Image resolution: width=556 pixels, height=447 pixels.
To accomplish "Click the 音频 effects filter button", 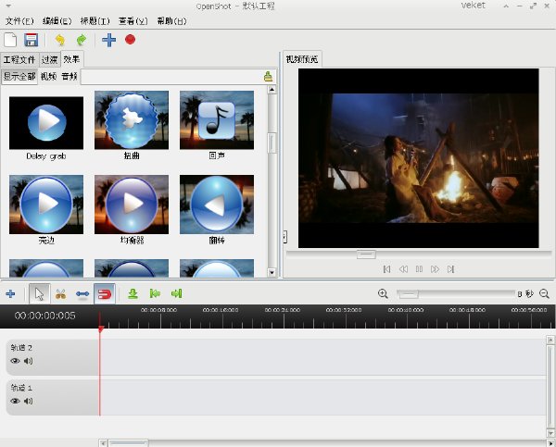I will (69, 76).
